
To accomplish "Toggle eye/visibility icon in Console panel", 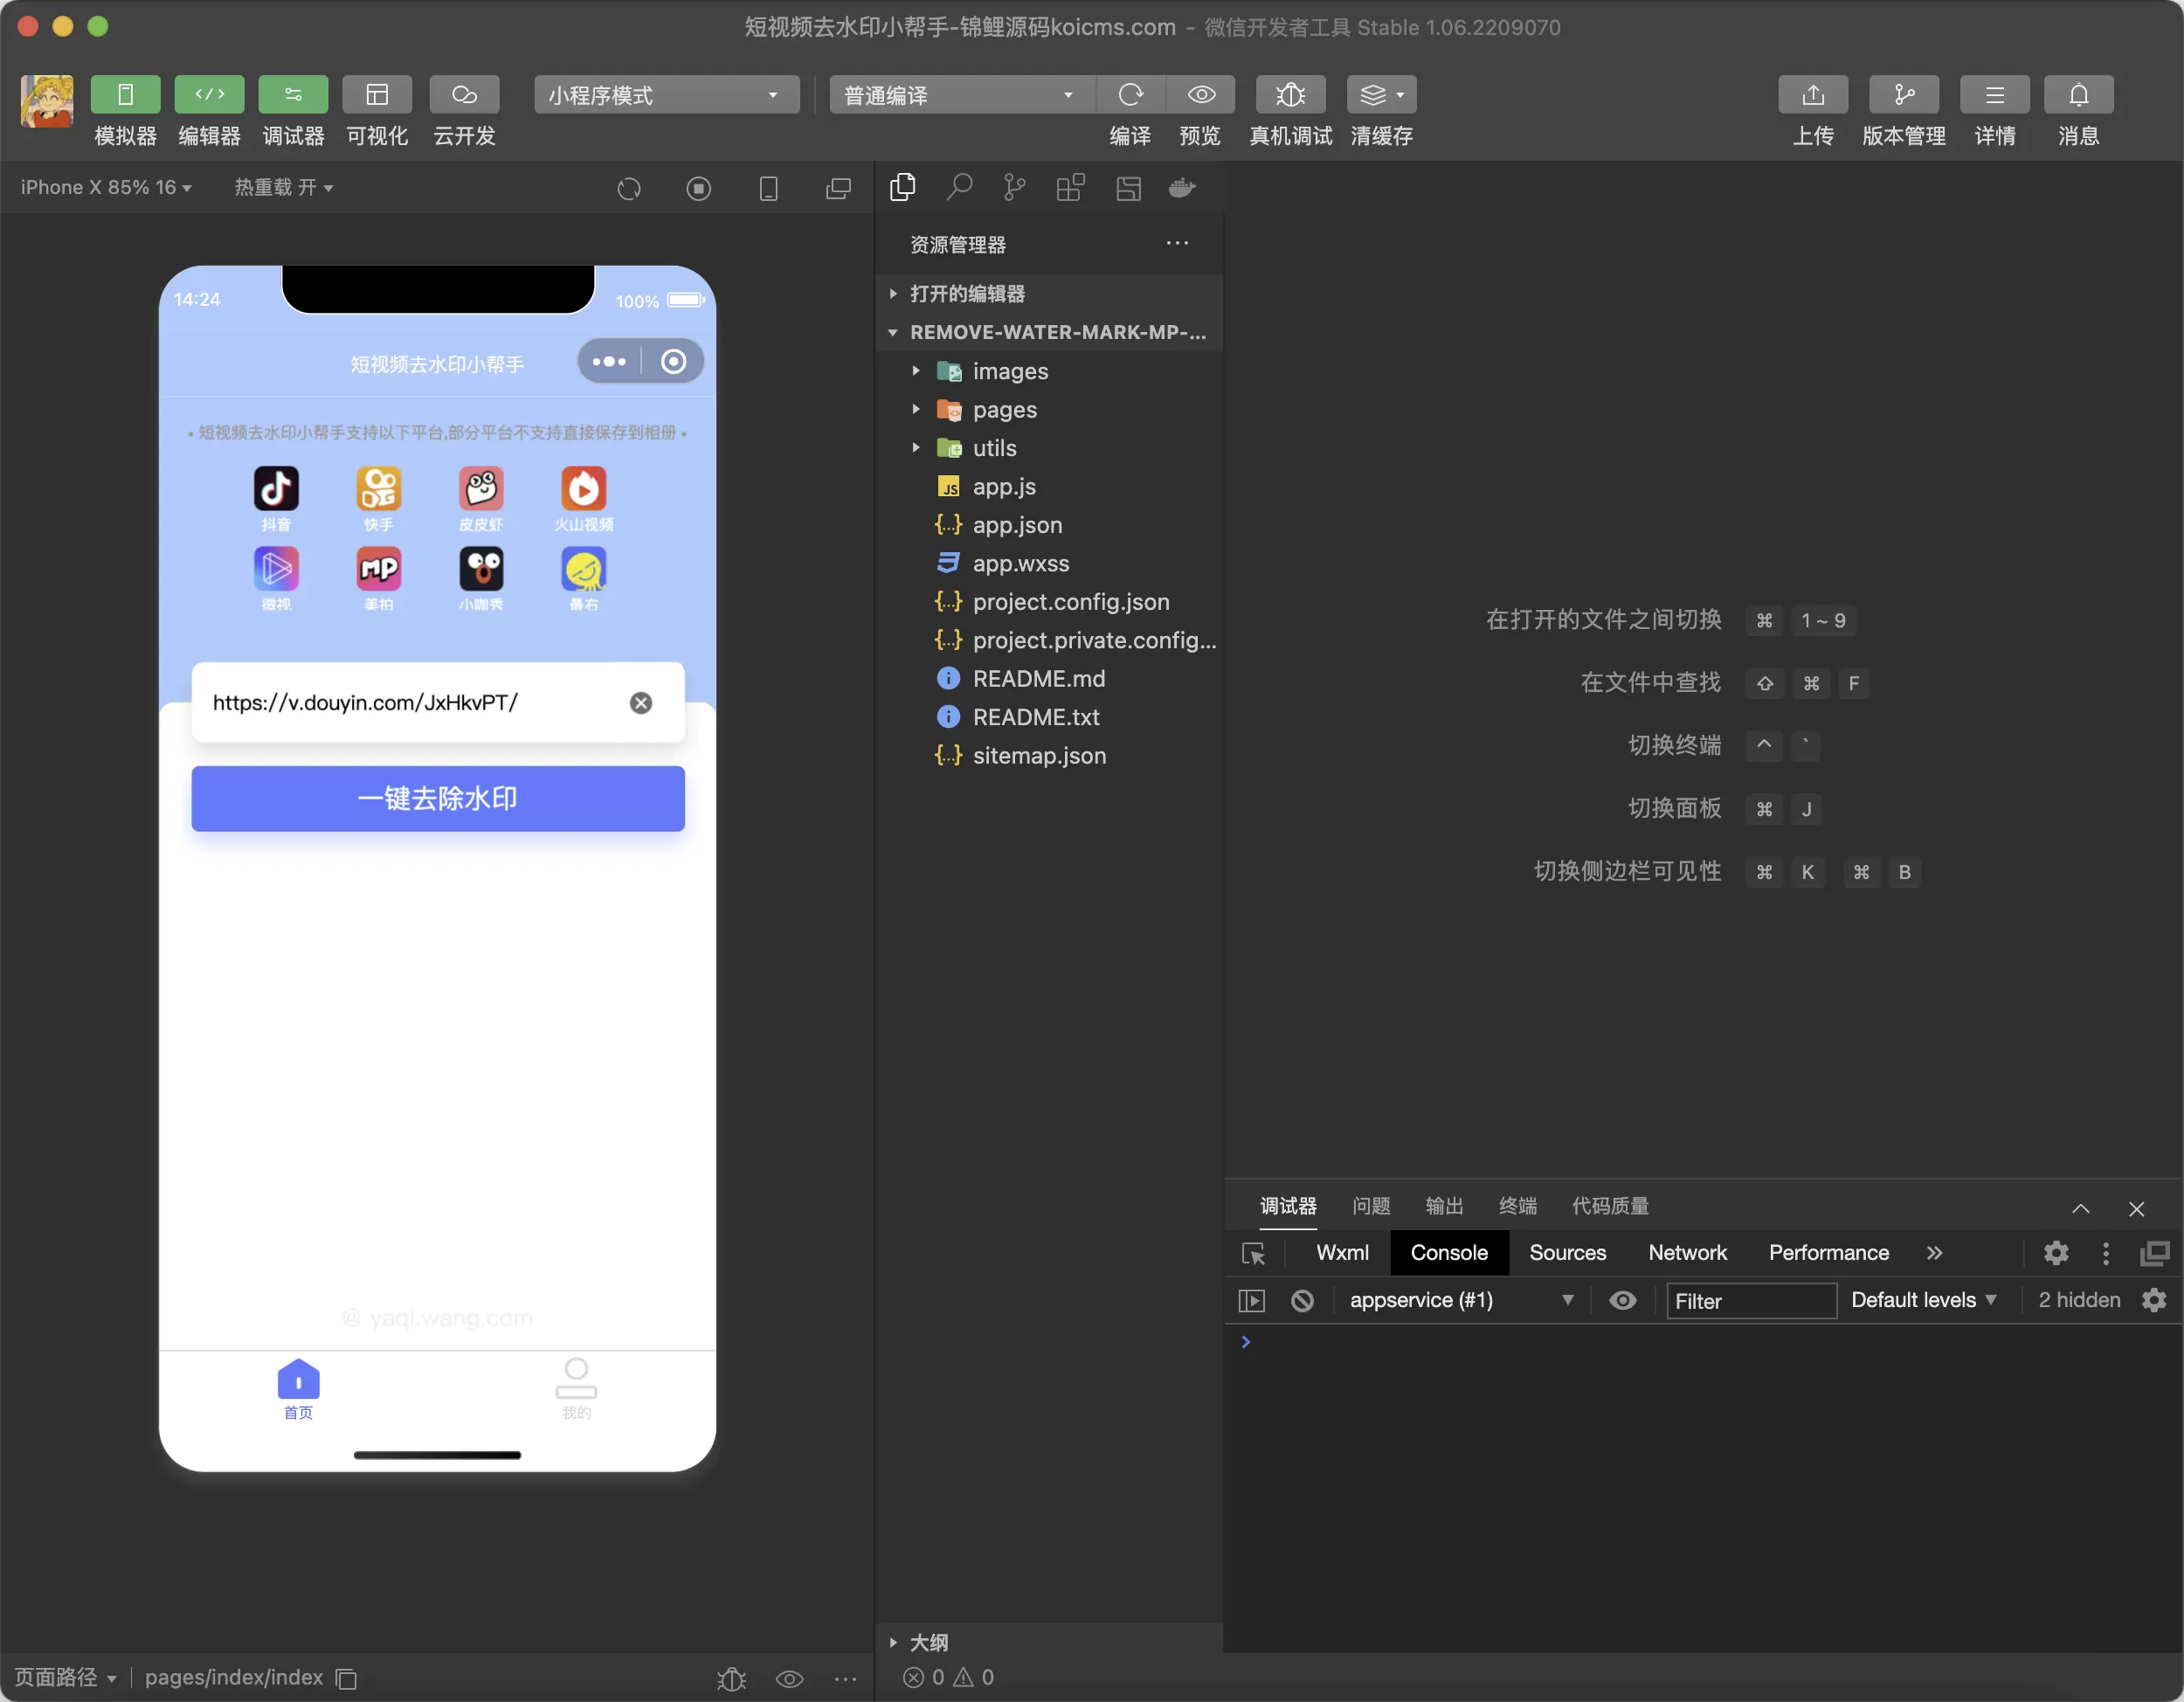I will coord(1622,1299).
